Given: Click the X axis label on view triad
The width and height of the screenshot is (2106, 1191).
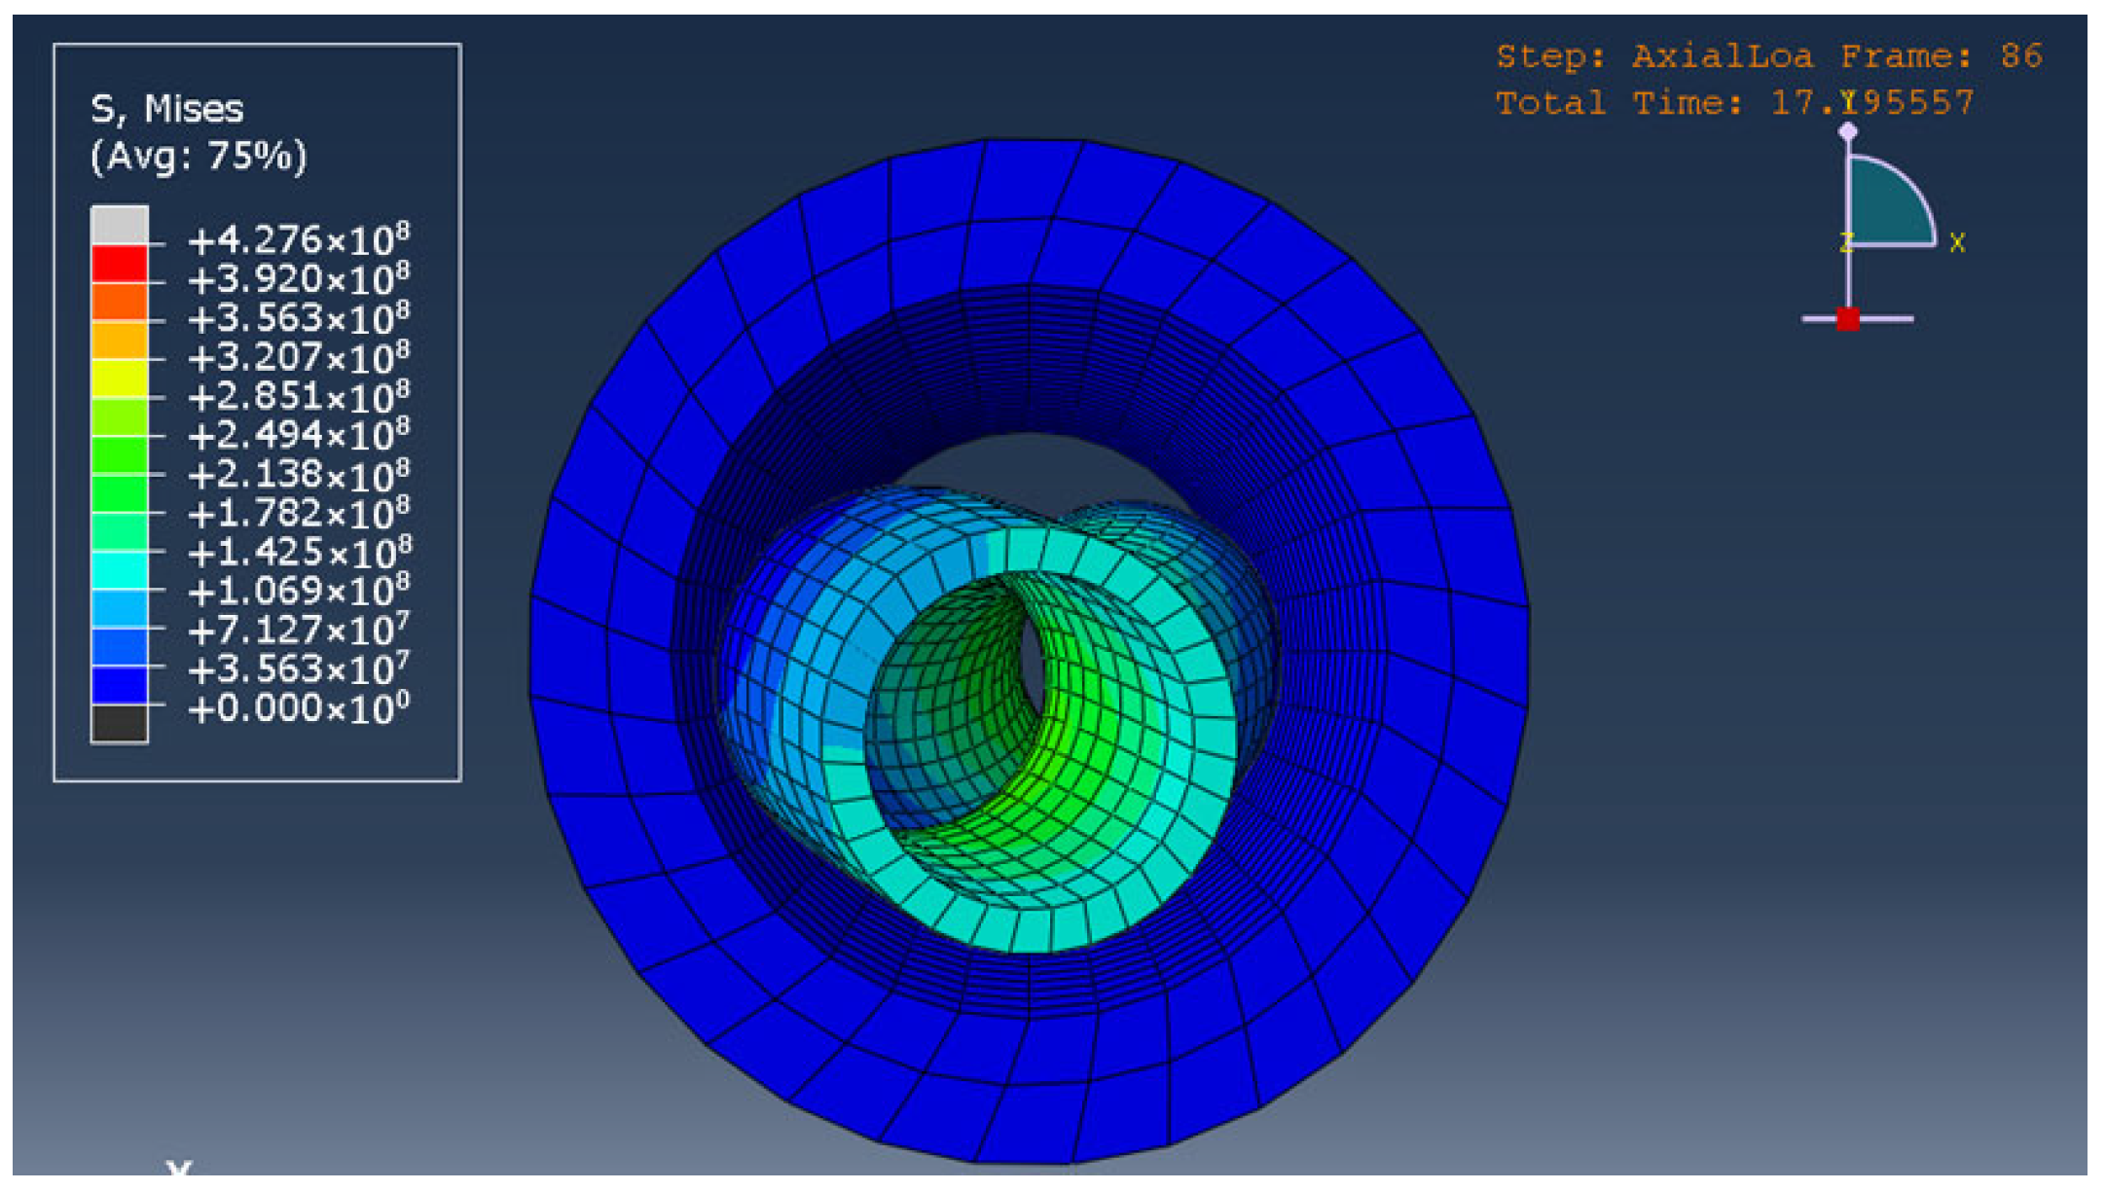Looking at the screenshot, I should pyautogui.click(x=1957, y=243).
